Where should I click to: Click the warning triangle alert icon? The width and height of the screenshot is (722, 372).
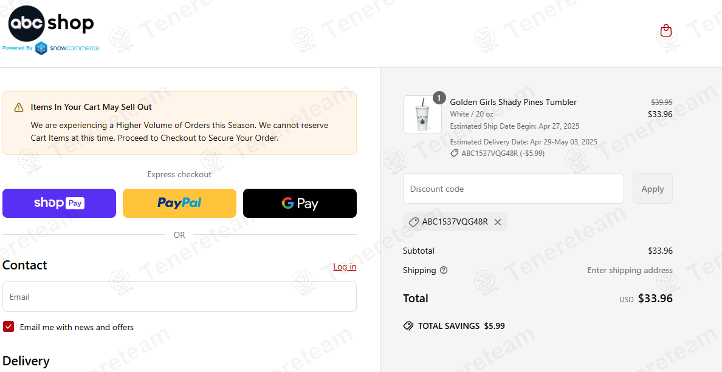click(x=19, y=107)
